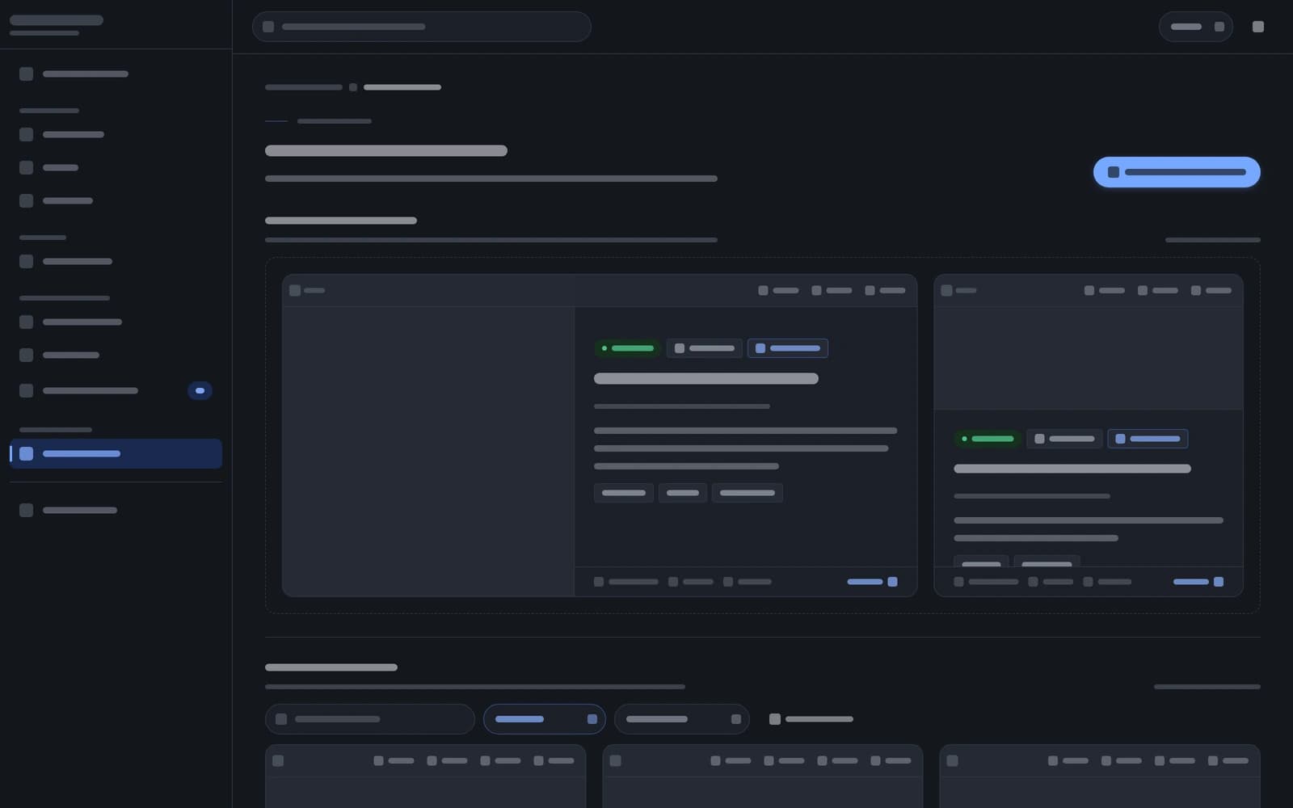
Task: Click the green status pill in the large featured card
Action: point(628,348)
